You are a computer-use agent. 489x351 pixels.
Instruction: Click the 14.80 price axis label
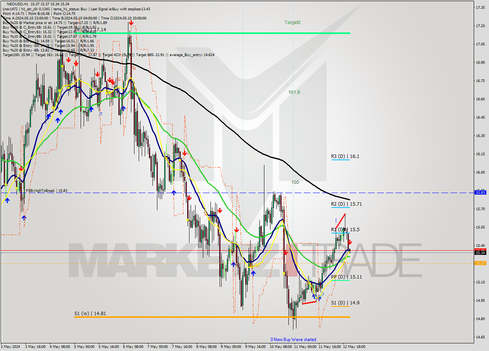pos(480,319)
